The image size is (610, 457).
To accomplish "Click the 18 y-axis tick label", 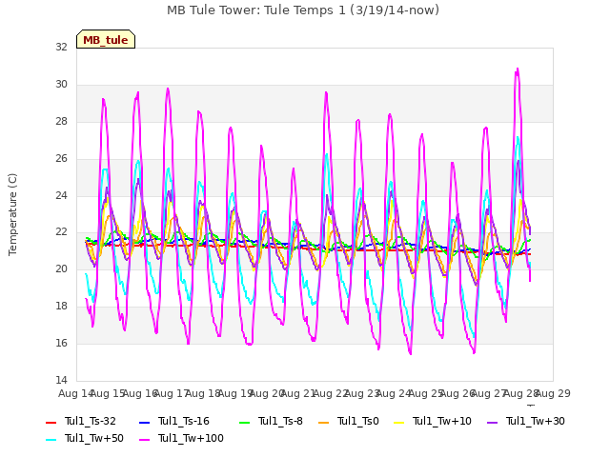I will (x=61, y=307).
